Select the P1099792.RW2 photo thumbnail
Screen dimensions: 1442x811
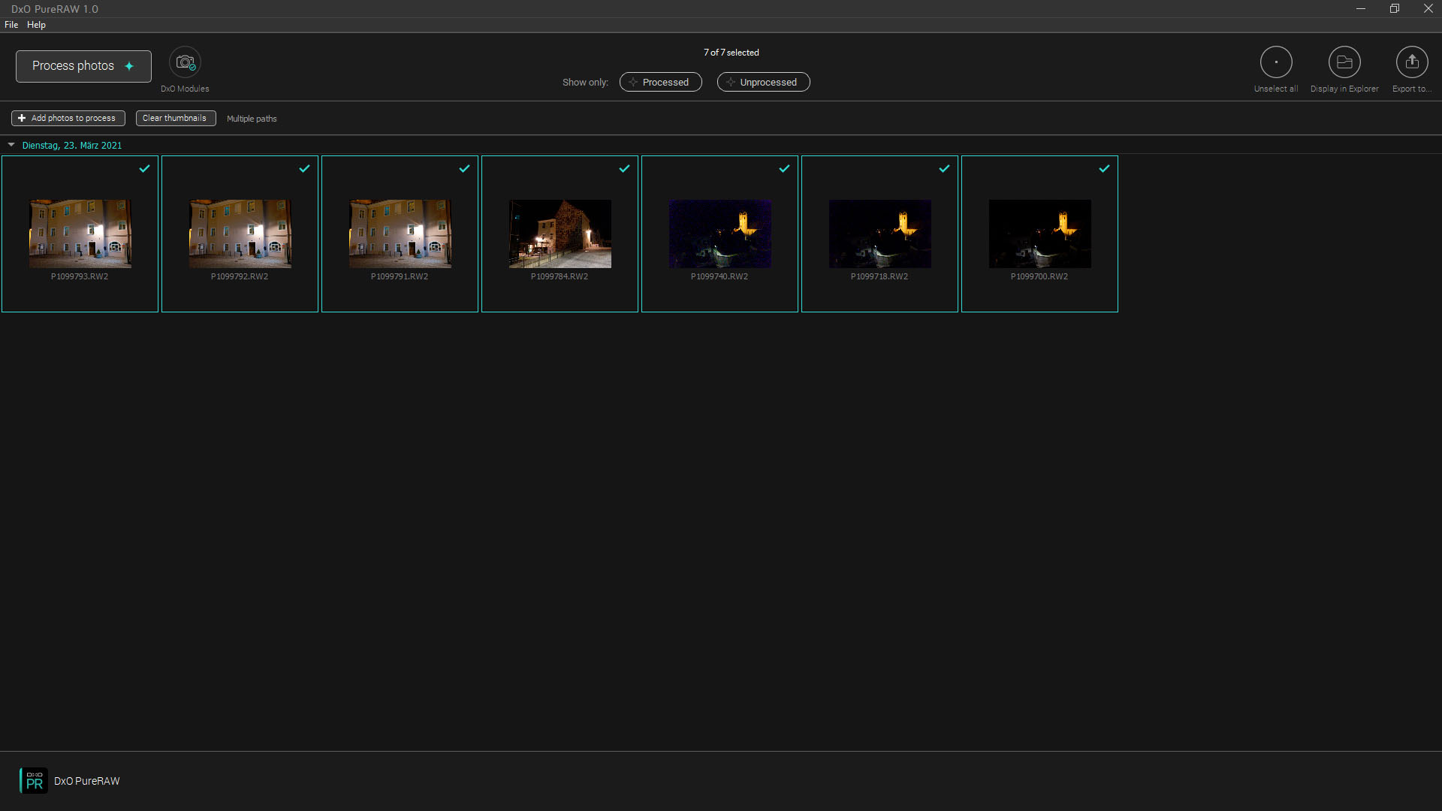coord(240,234)
